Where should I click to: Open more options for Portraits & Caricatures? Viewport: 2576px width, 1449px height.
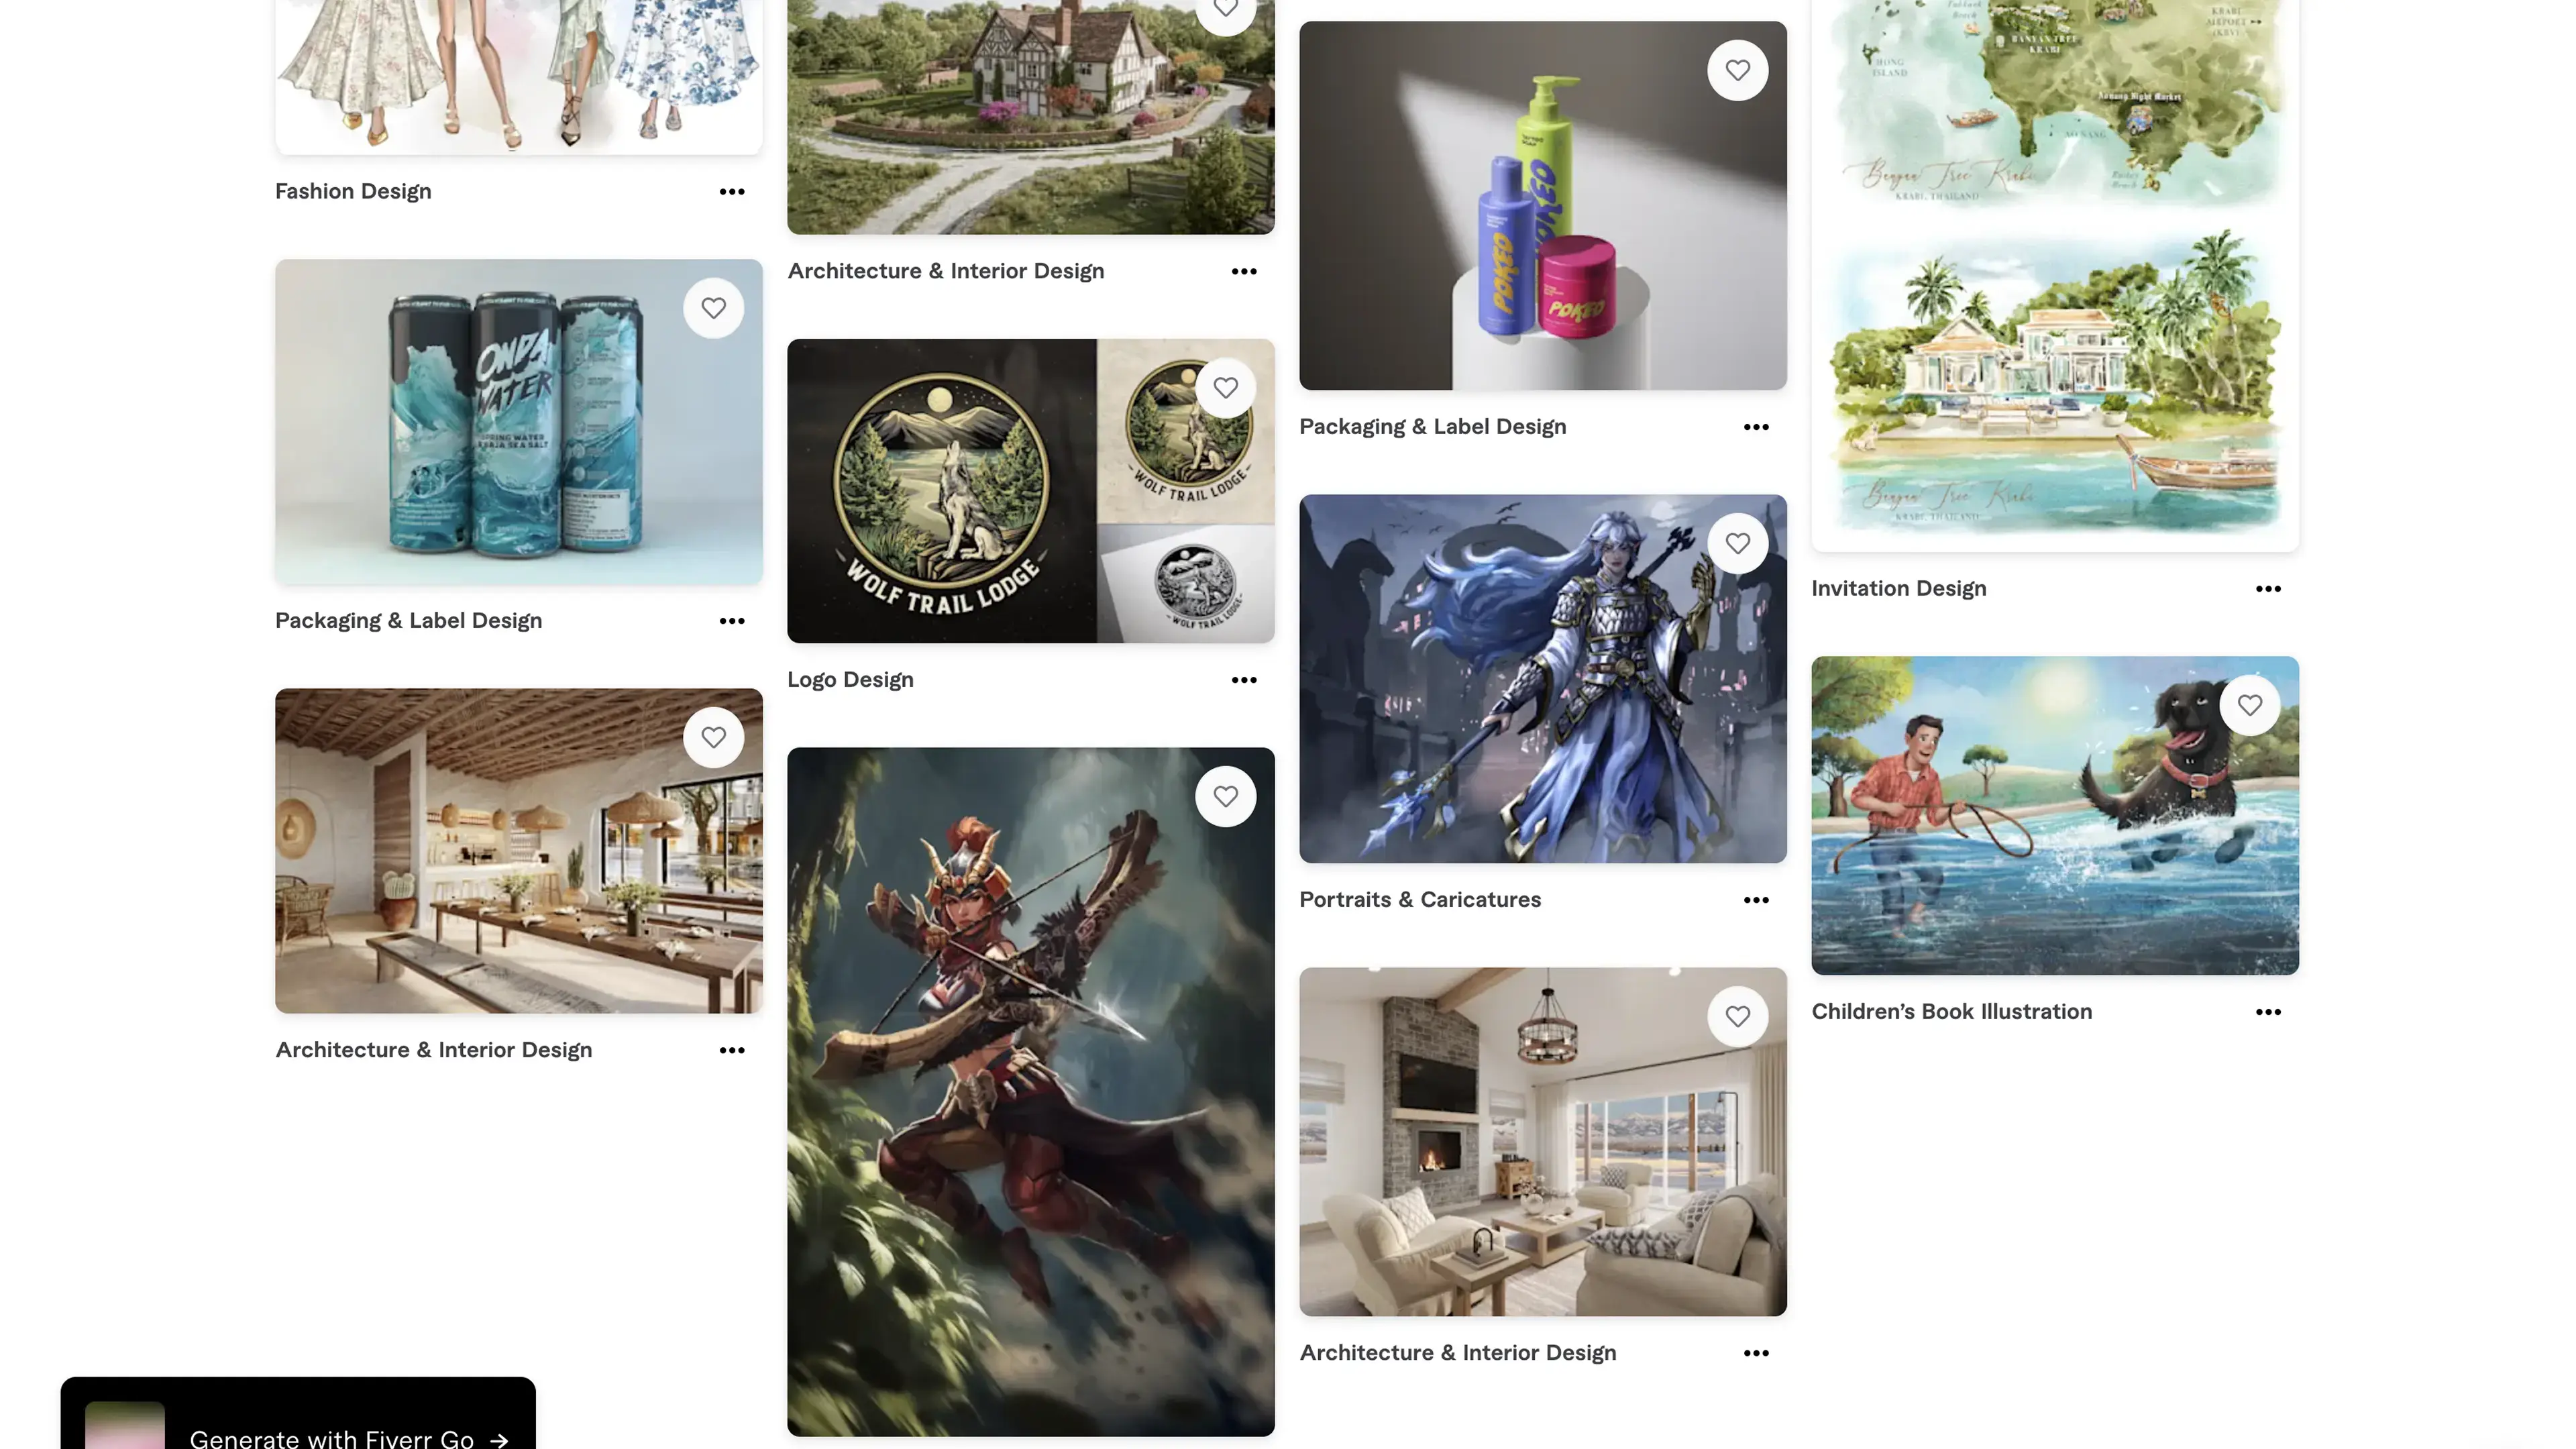click(x=1756, y=900)
